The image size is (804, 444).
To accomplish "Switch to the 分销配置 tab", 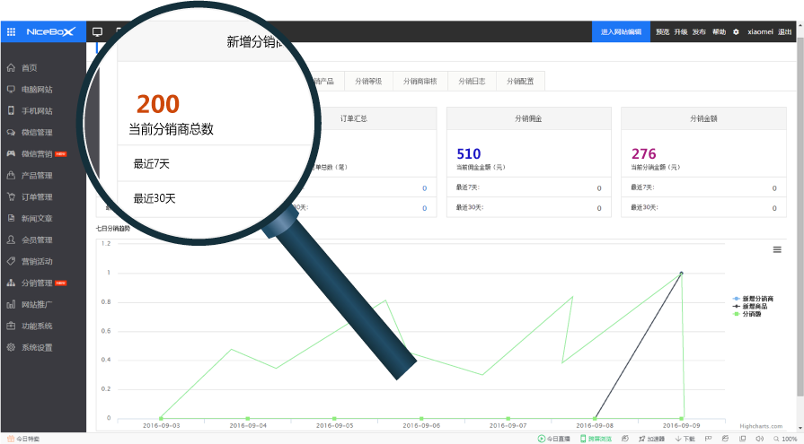I will [x=520, y=81].
